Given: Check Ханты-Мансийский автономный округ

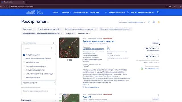Looking at the screenshot, I should click(x=24, y=74).
